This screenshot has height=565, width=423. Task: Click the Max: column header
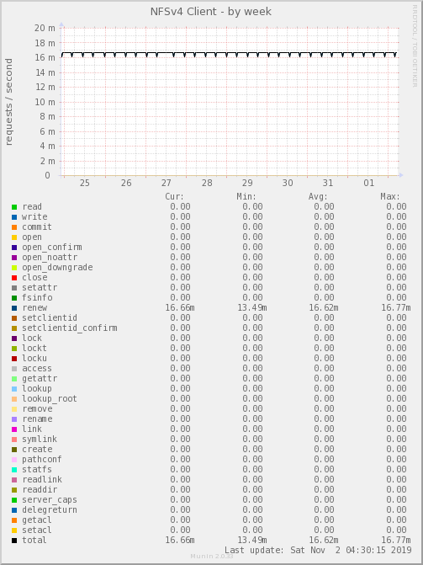coord(390,197)
